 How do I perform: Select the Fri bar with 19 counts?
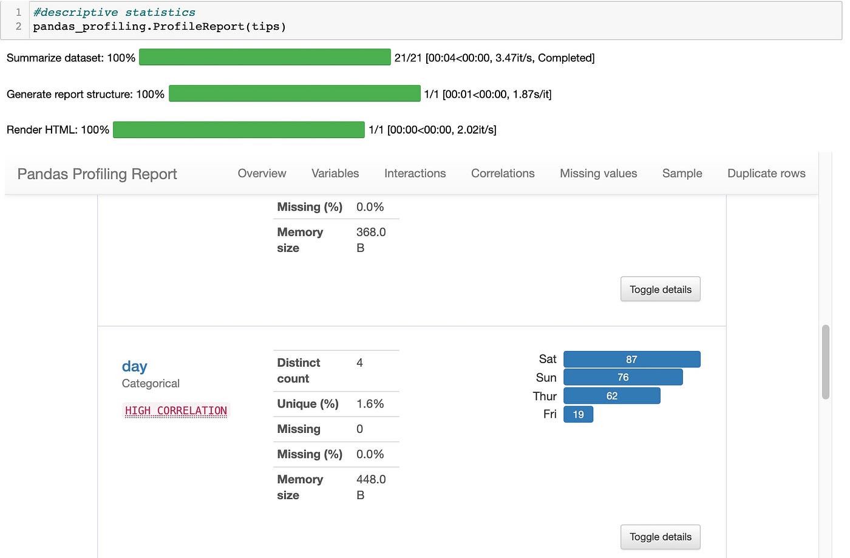coord(578,414)
